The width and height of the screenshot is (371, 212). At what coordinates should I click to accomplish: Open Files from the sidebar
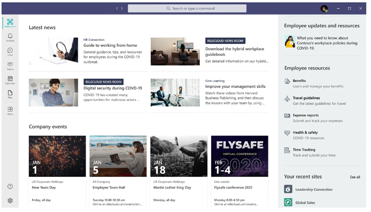(x=10, y=94)
